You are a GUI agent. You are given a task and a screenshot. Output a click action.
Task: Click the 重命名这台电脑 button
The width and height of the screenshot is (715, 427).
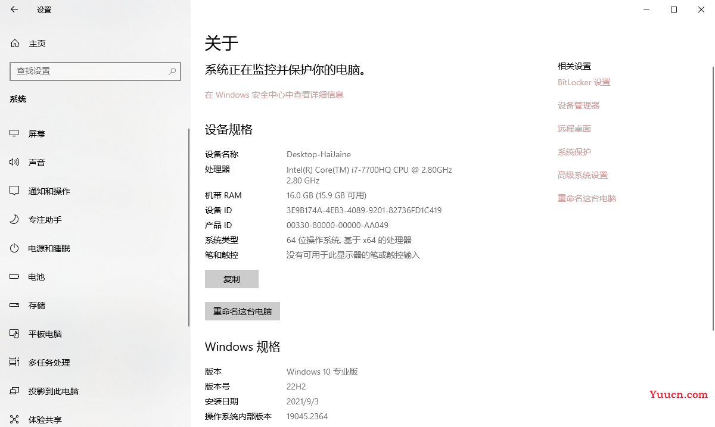click(x=243, y=311)
